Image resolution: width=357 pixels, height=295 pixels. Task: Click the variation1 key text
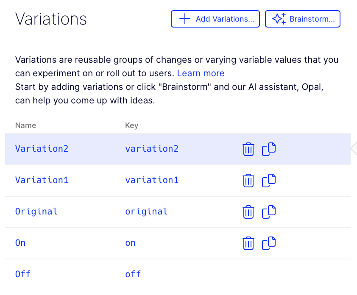(x=152, y=180)
